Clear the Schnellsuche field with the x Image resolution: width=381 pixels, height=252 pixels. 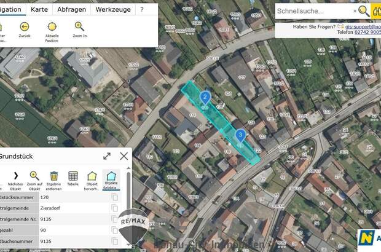pyautogui.click(x=355, y=11)
